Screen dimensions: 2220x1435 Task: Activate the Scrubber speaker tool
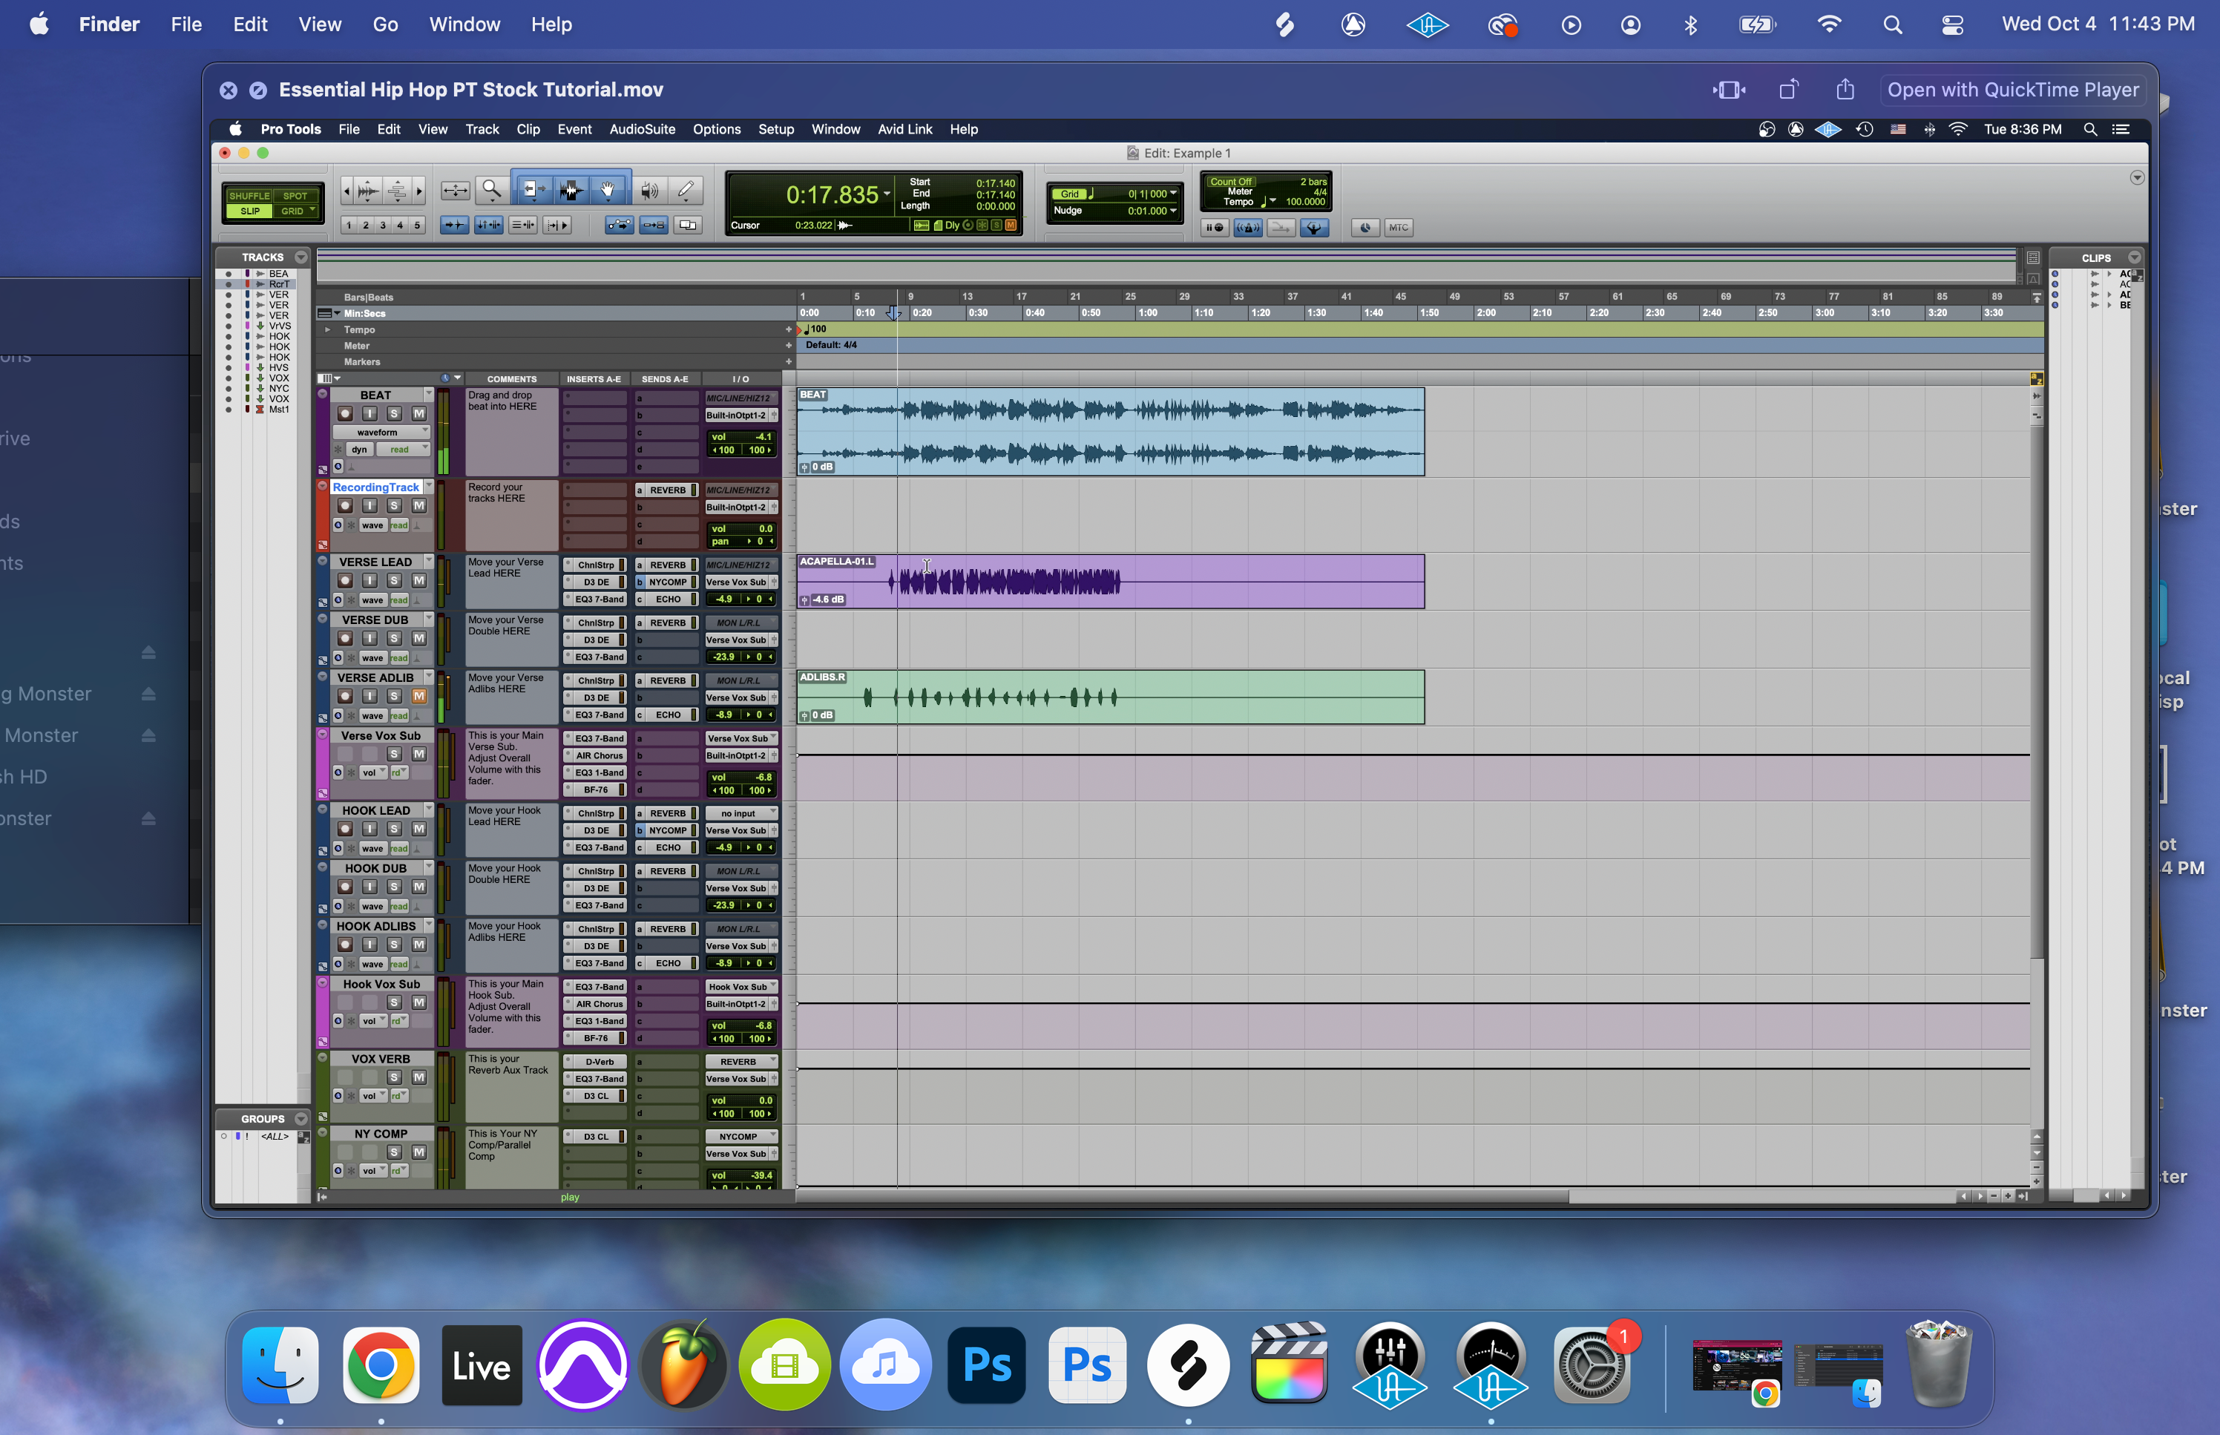click(649, 191)
